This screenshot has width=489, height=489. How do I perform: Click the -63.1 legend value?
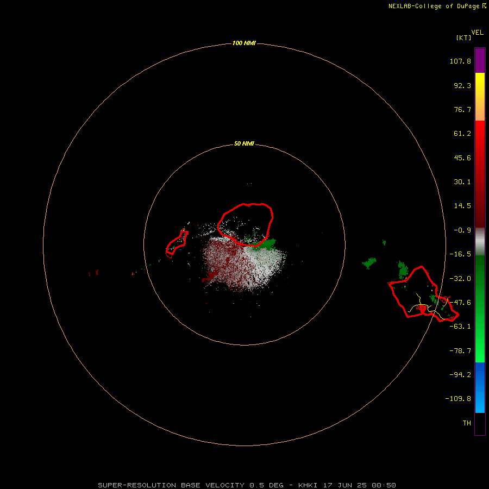460,327
